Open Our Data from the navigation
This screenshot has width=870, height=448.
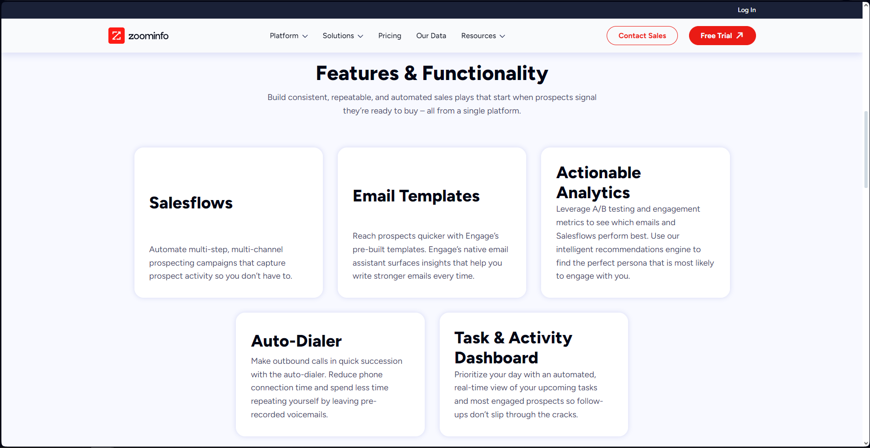(x=431, y=36)
